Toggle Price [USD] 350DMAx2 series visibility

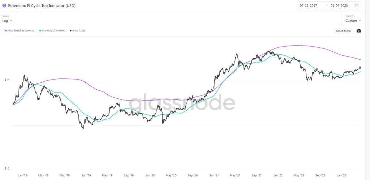[x=20, y=31]
